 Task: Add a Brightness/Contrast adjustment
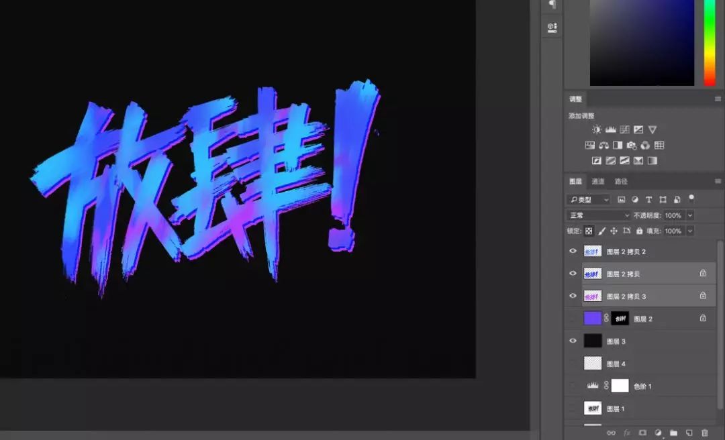tap(597, 129)
